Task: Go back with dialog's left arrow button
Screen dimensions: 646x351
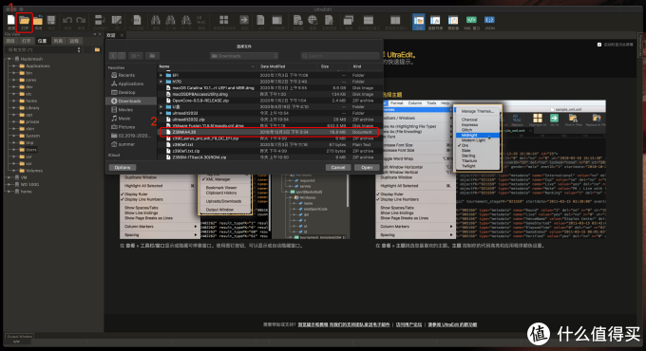Action: point(113,56)
